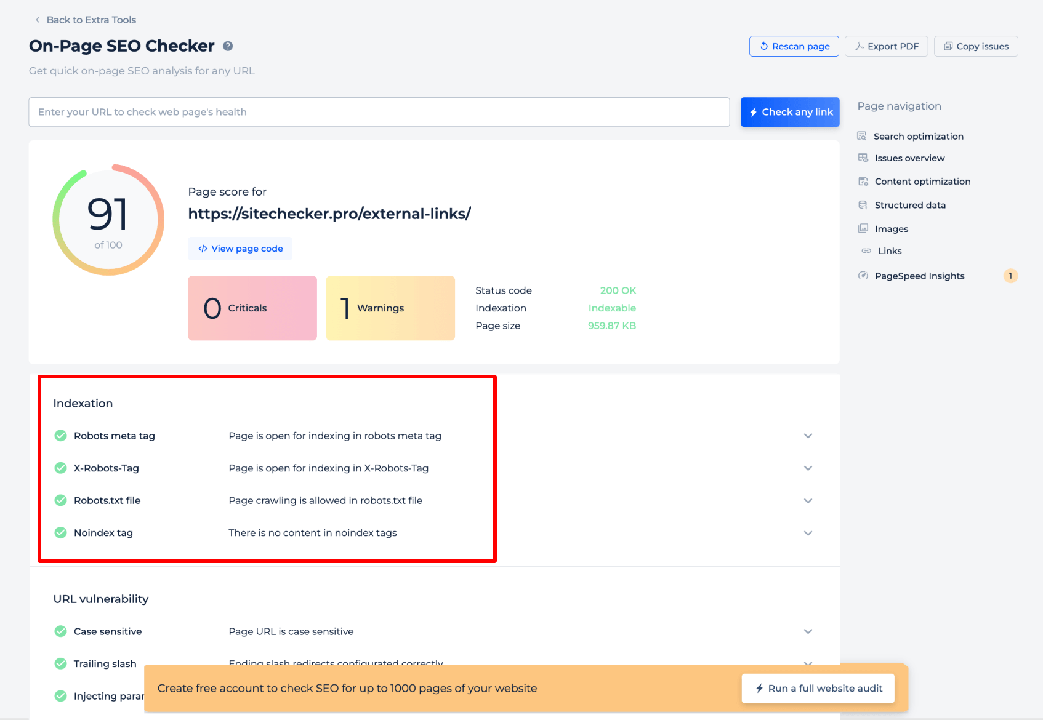
Task: Expand the X-Robots-Tag row chevron
Action: pyautogui.click(x=808, y=468)
